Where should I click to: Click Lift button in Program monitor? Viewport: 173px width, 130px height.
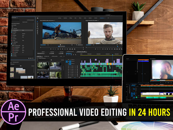(x=115, y=49)
